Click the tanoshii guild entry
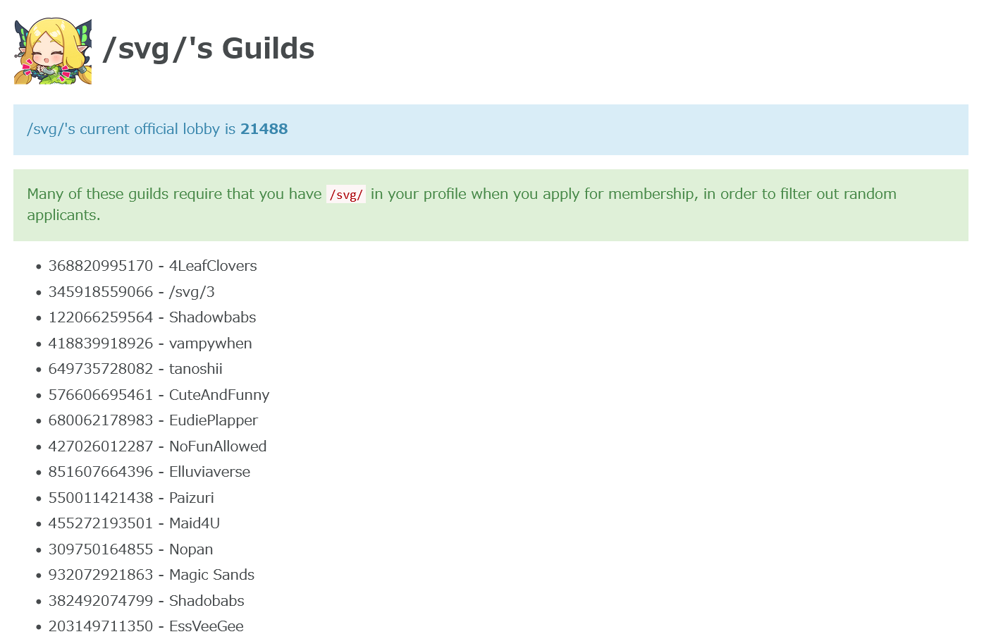Screen dimensions: 984x639 [135, 369]
